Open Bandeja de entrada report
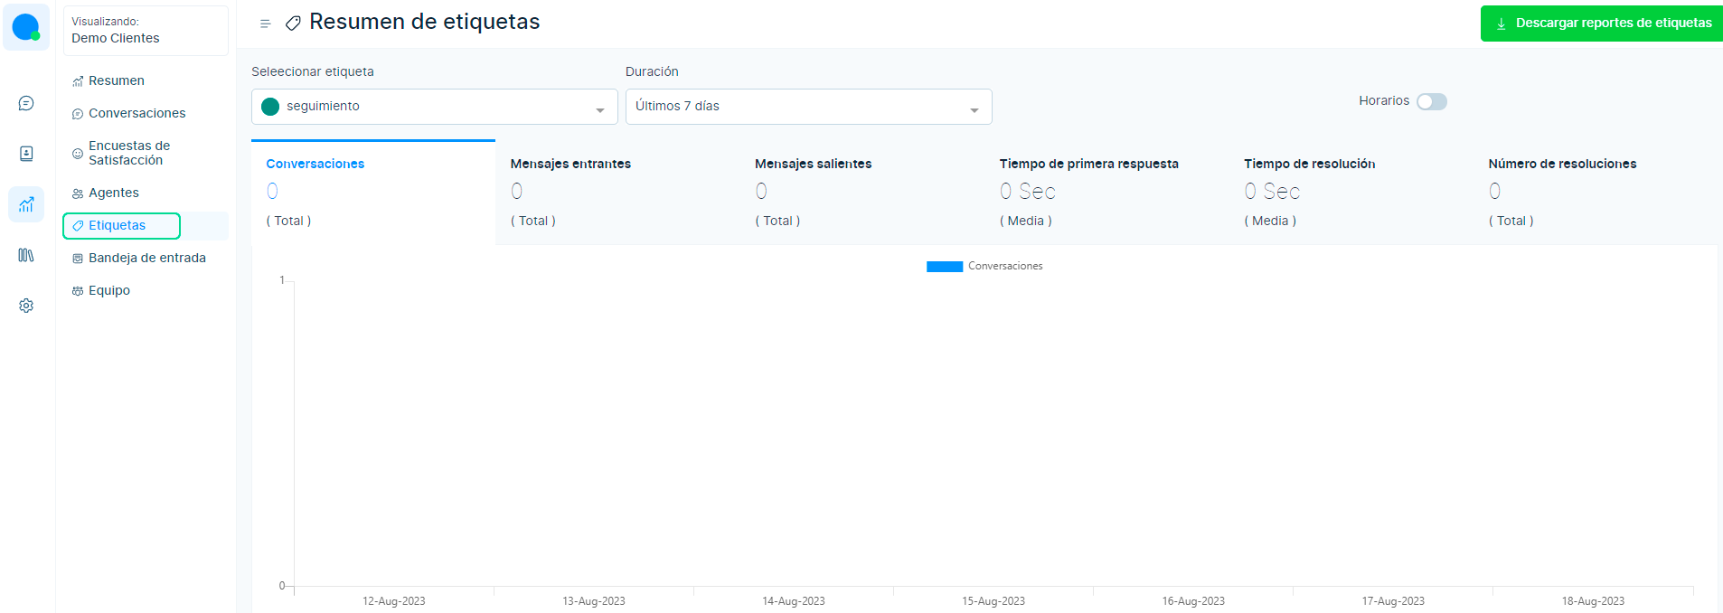Image resolution: width=1723 pixels, height=613 pixels. tap(146, 258)
